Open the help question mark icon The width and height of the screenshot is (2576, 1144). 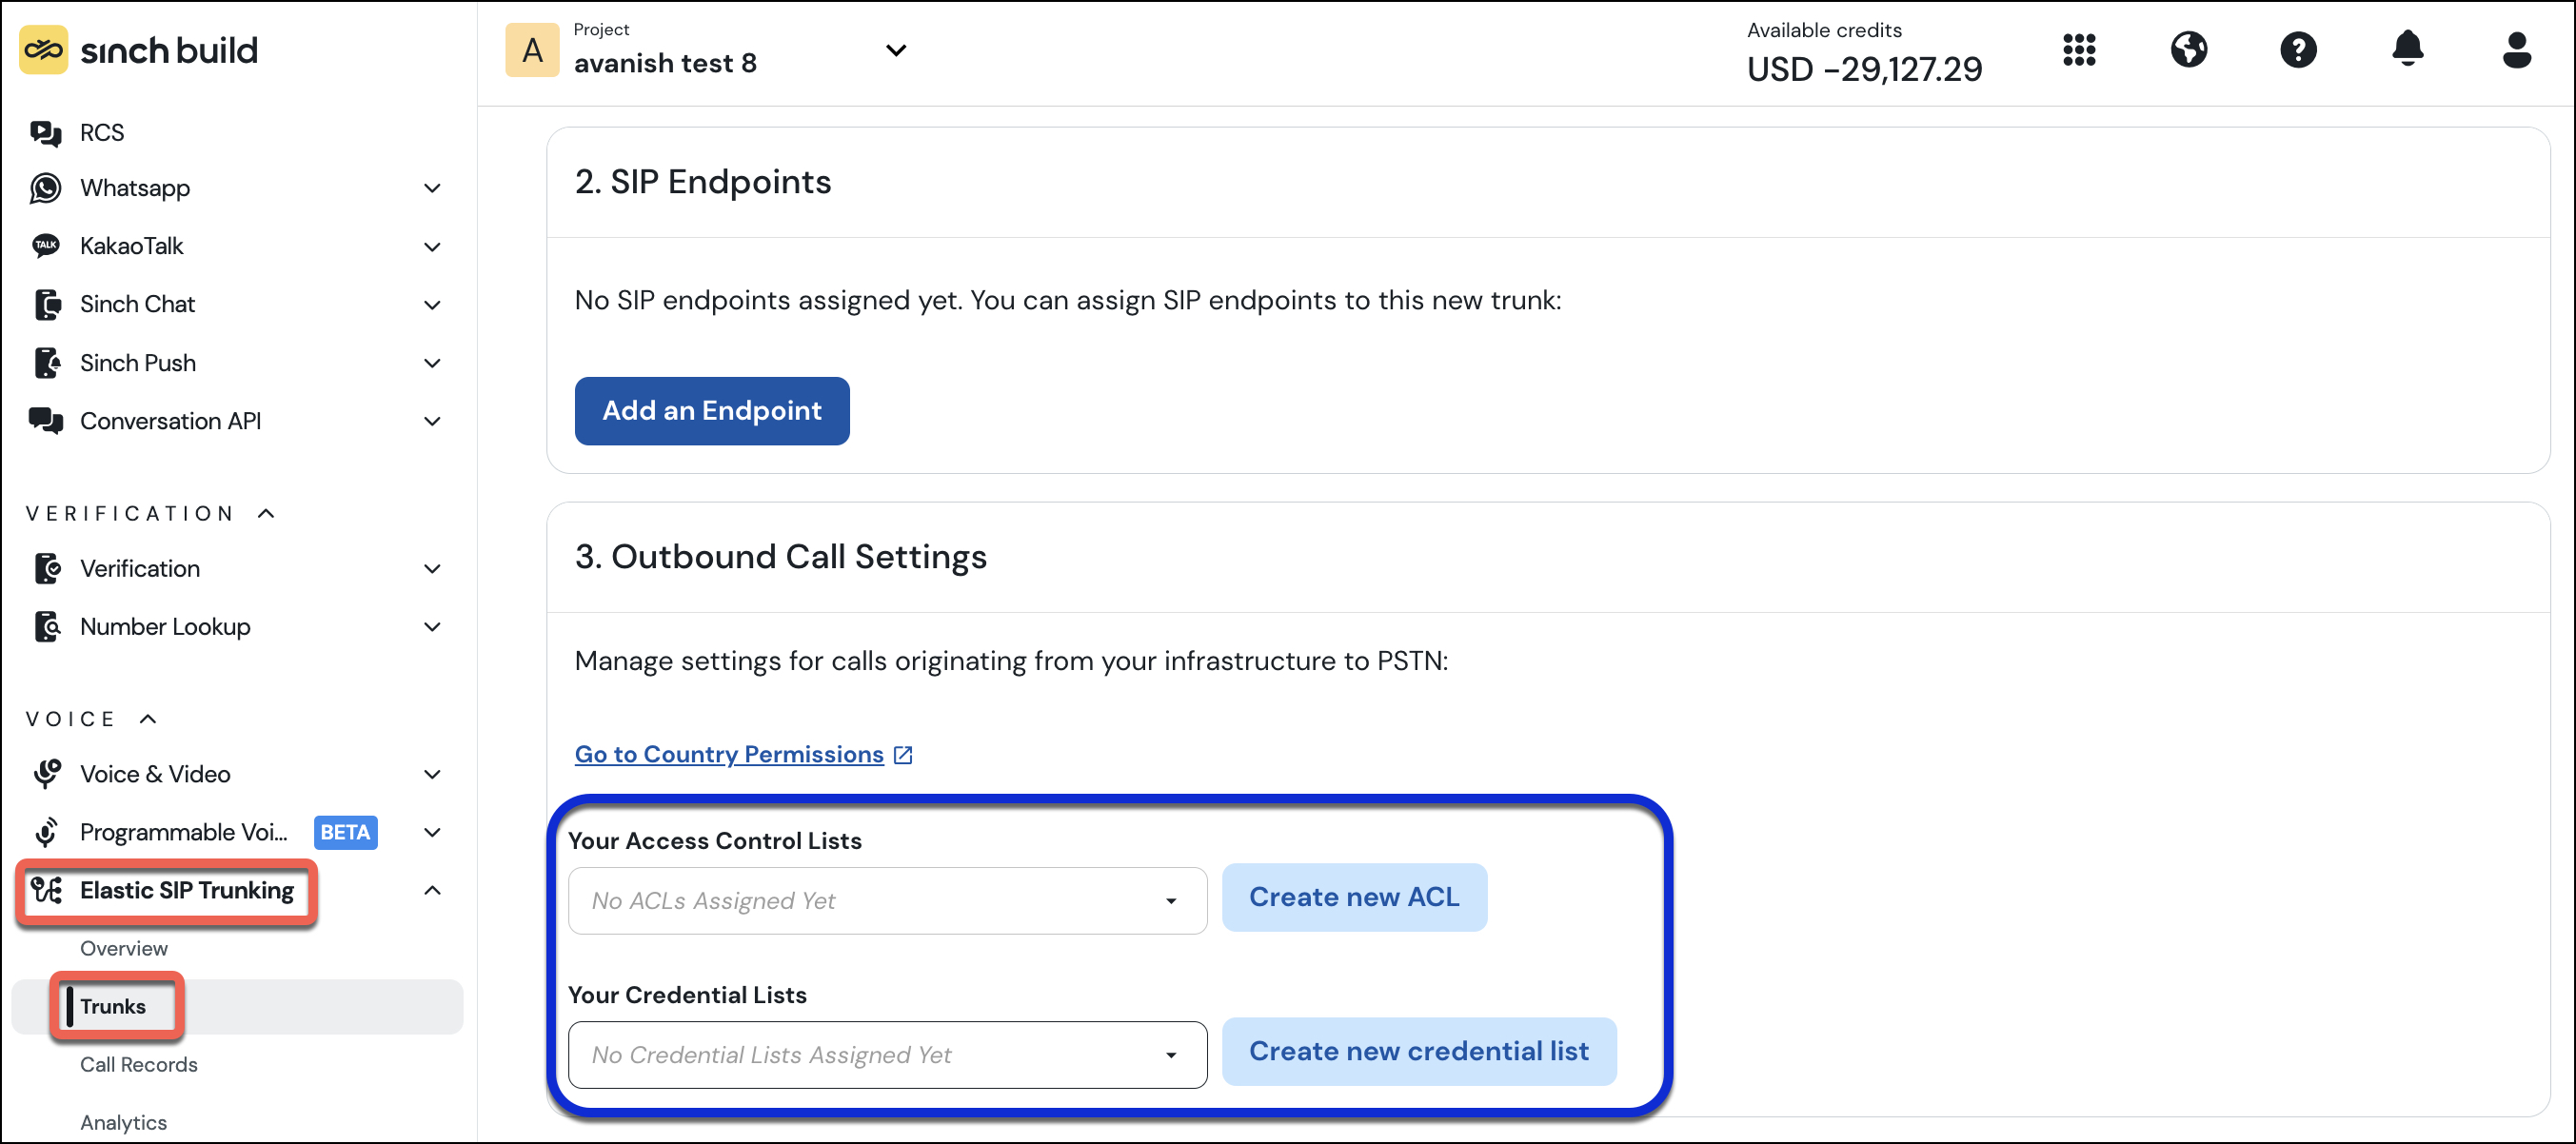2298,49
